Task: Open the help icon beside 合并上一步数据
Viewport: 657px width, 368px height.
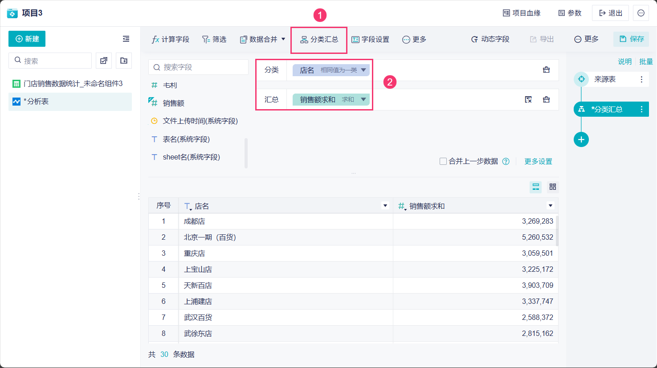Action: tap(506, 161)
